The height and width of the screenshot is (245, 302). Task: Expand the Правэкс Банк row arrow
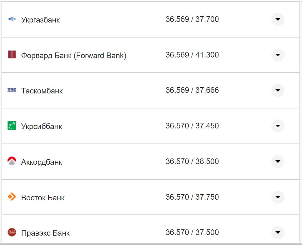click(278, 232)
